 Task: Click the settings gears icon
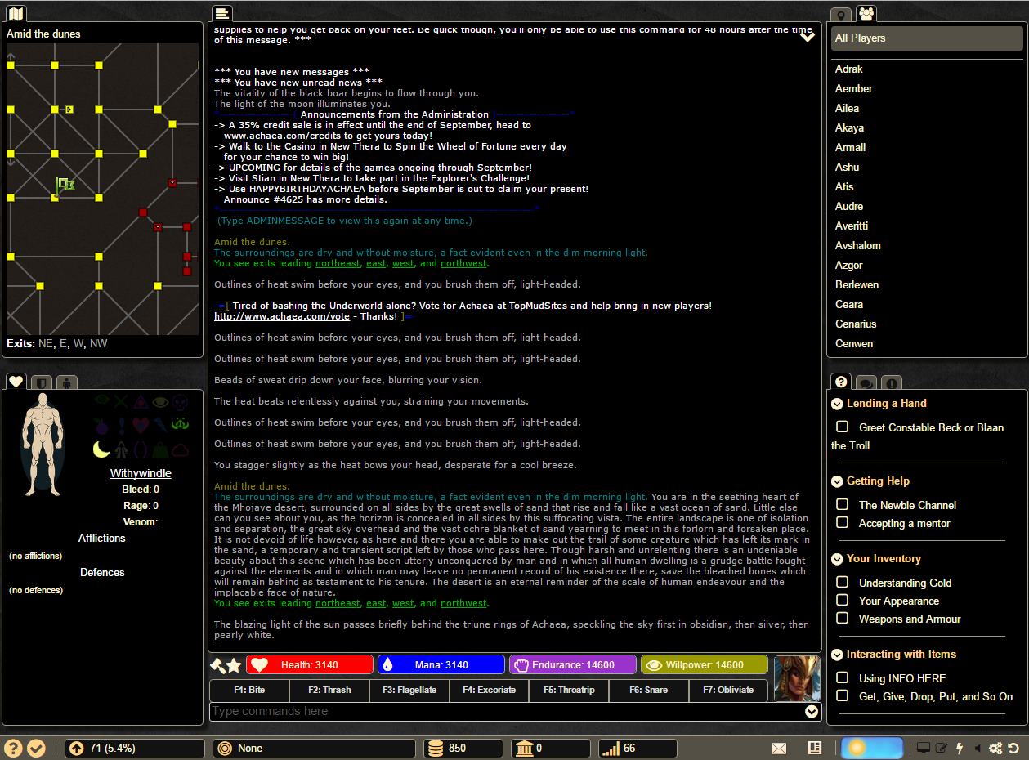(x=995, y=748)
